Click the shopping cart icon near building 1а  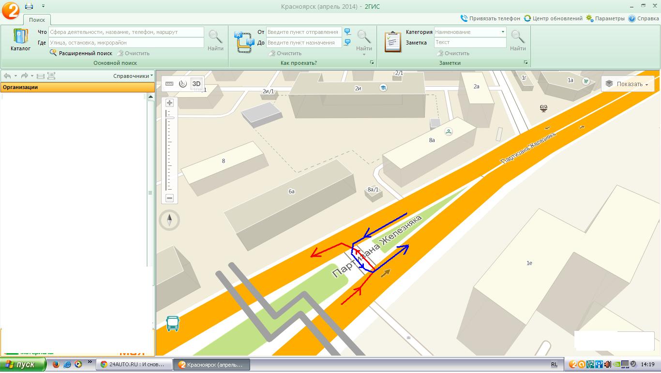click(x=586, y=81)
